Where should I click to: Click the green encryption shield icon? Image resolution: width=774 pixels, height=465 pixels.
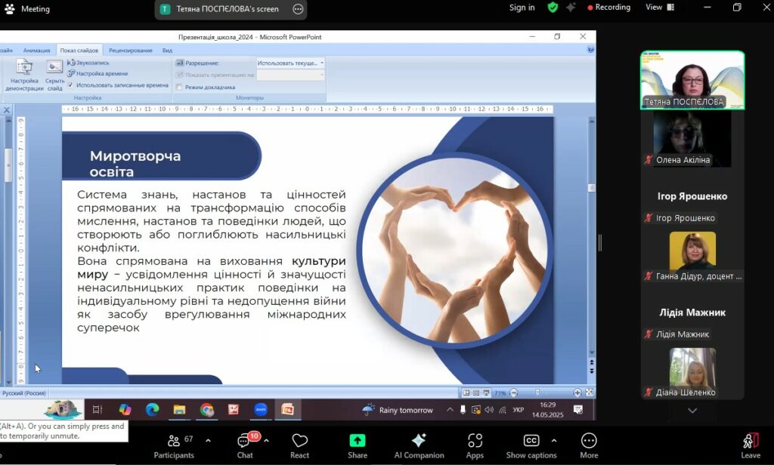[x=553, y=8]
